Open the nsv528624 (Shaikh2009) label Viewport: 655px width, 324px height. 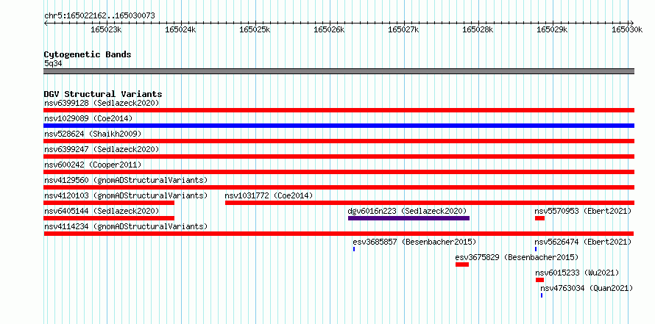93,134
